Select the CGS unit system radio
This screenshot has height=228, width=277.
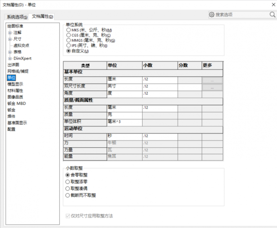coord(68,35)
